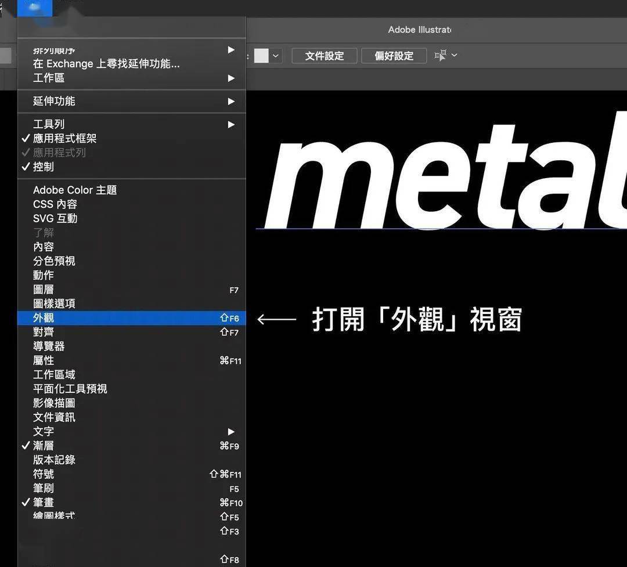627x567 pixels.
Task: Click the light gray style swatch
Action: click(261, 56)
